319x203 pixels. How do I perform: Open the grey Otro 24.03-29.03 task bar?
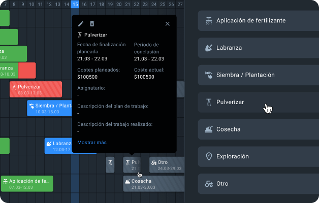tap(167, 165)
